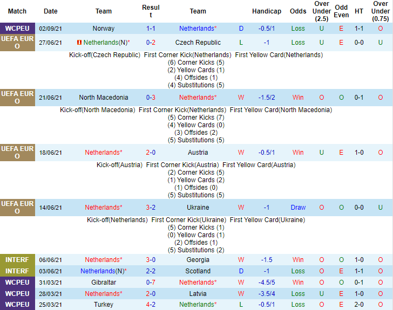The image size is (393, 310).
Task: Open the Norway team link
Action: tap(104, 28)
